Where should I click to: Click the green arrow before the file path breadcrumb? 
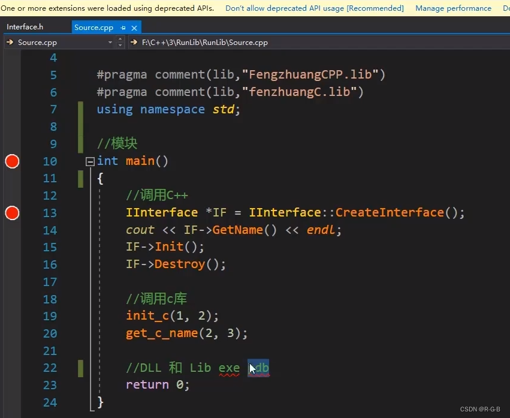(133, 43)
